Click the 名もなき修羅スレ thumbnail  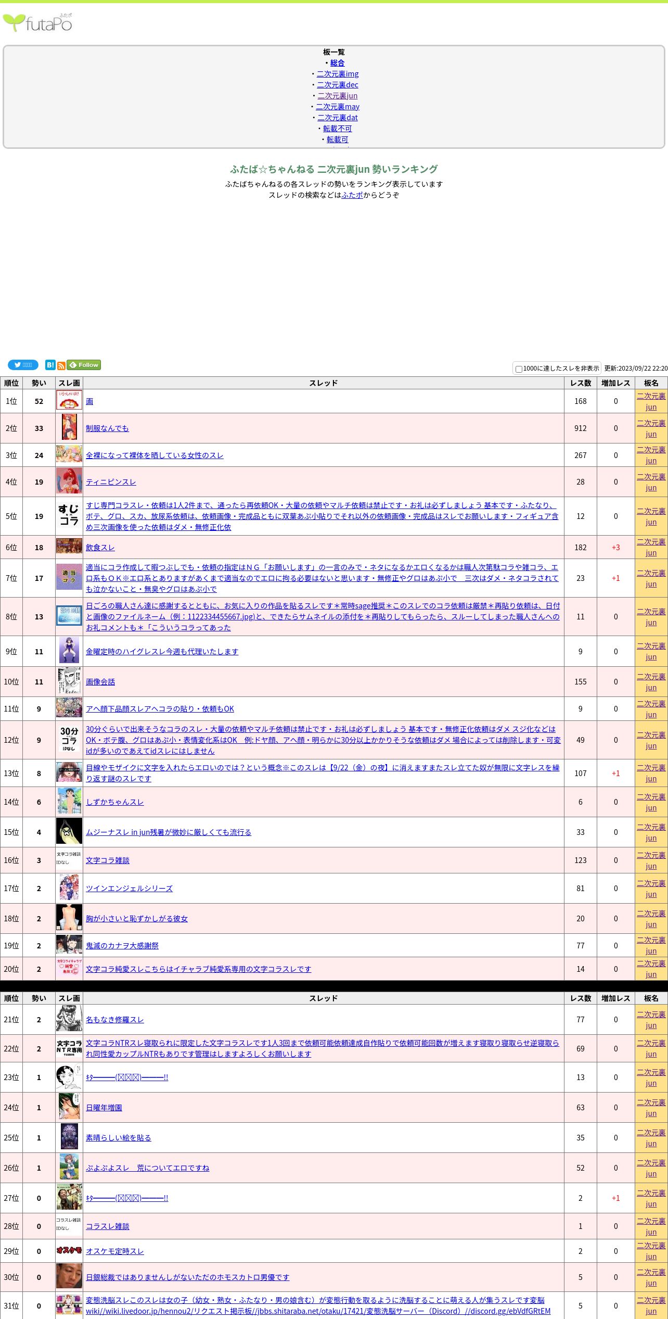(x=69, y=1019)
